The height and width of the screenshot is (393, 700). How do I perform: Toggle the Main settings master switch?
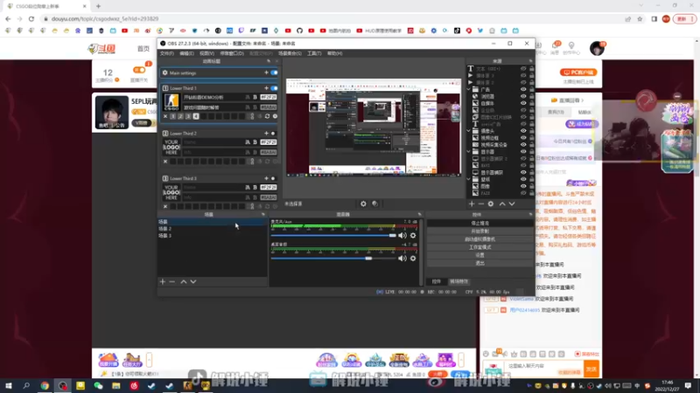coord(274,72)
